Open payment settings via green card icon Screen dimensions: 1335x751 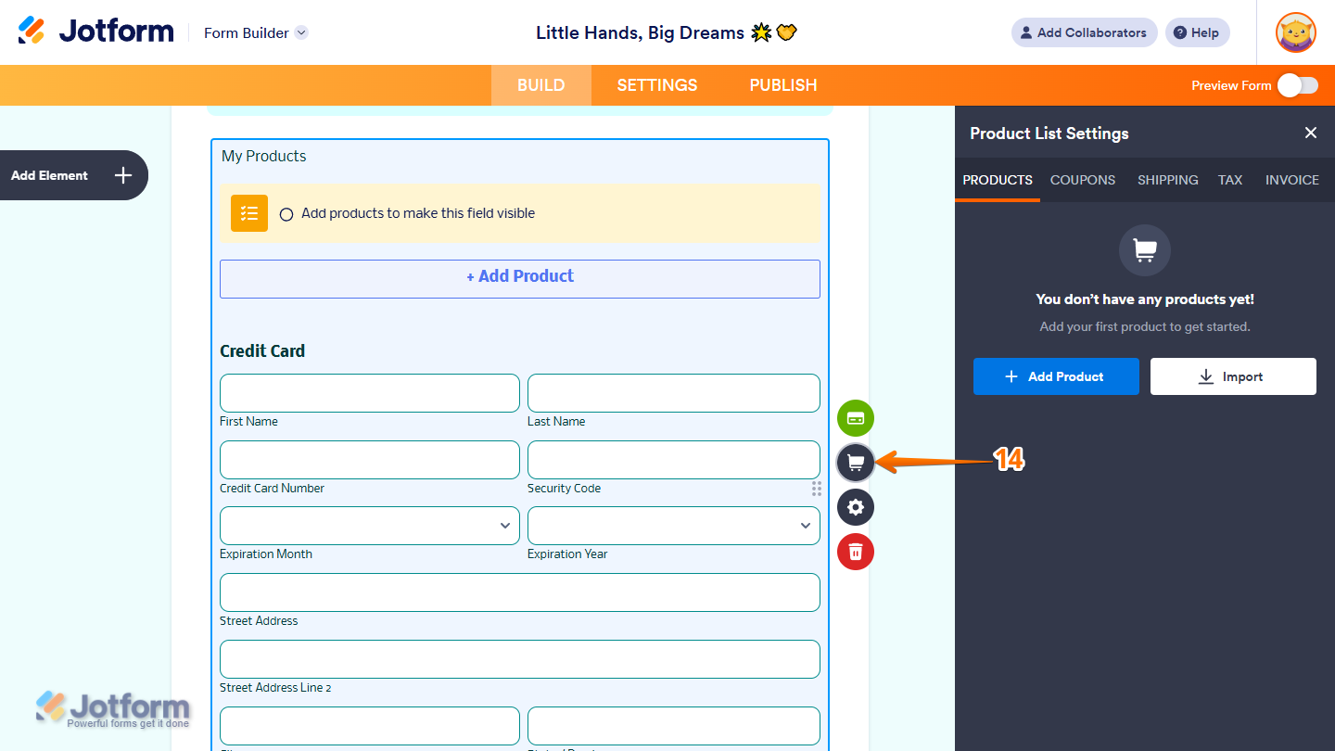(x=856, y=418)
